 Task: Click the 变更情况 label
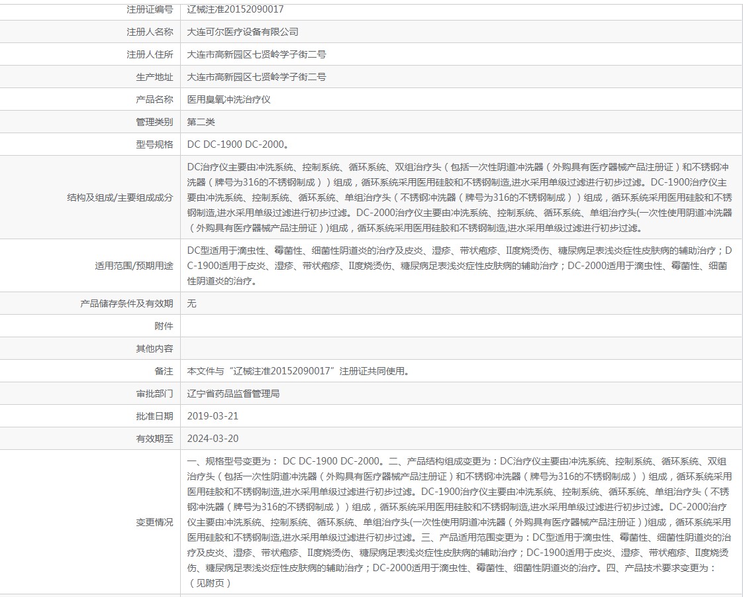pyautogui.click(x=154, y=523)
